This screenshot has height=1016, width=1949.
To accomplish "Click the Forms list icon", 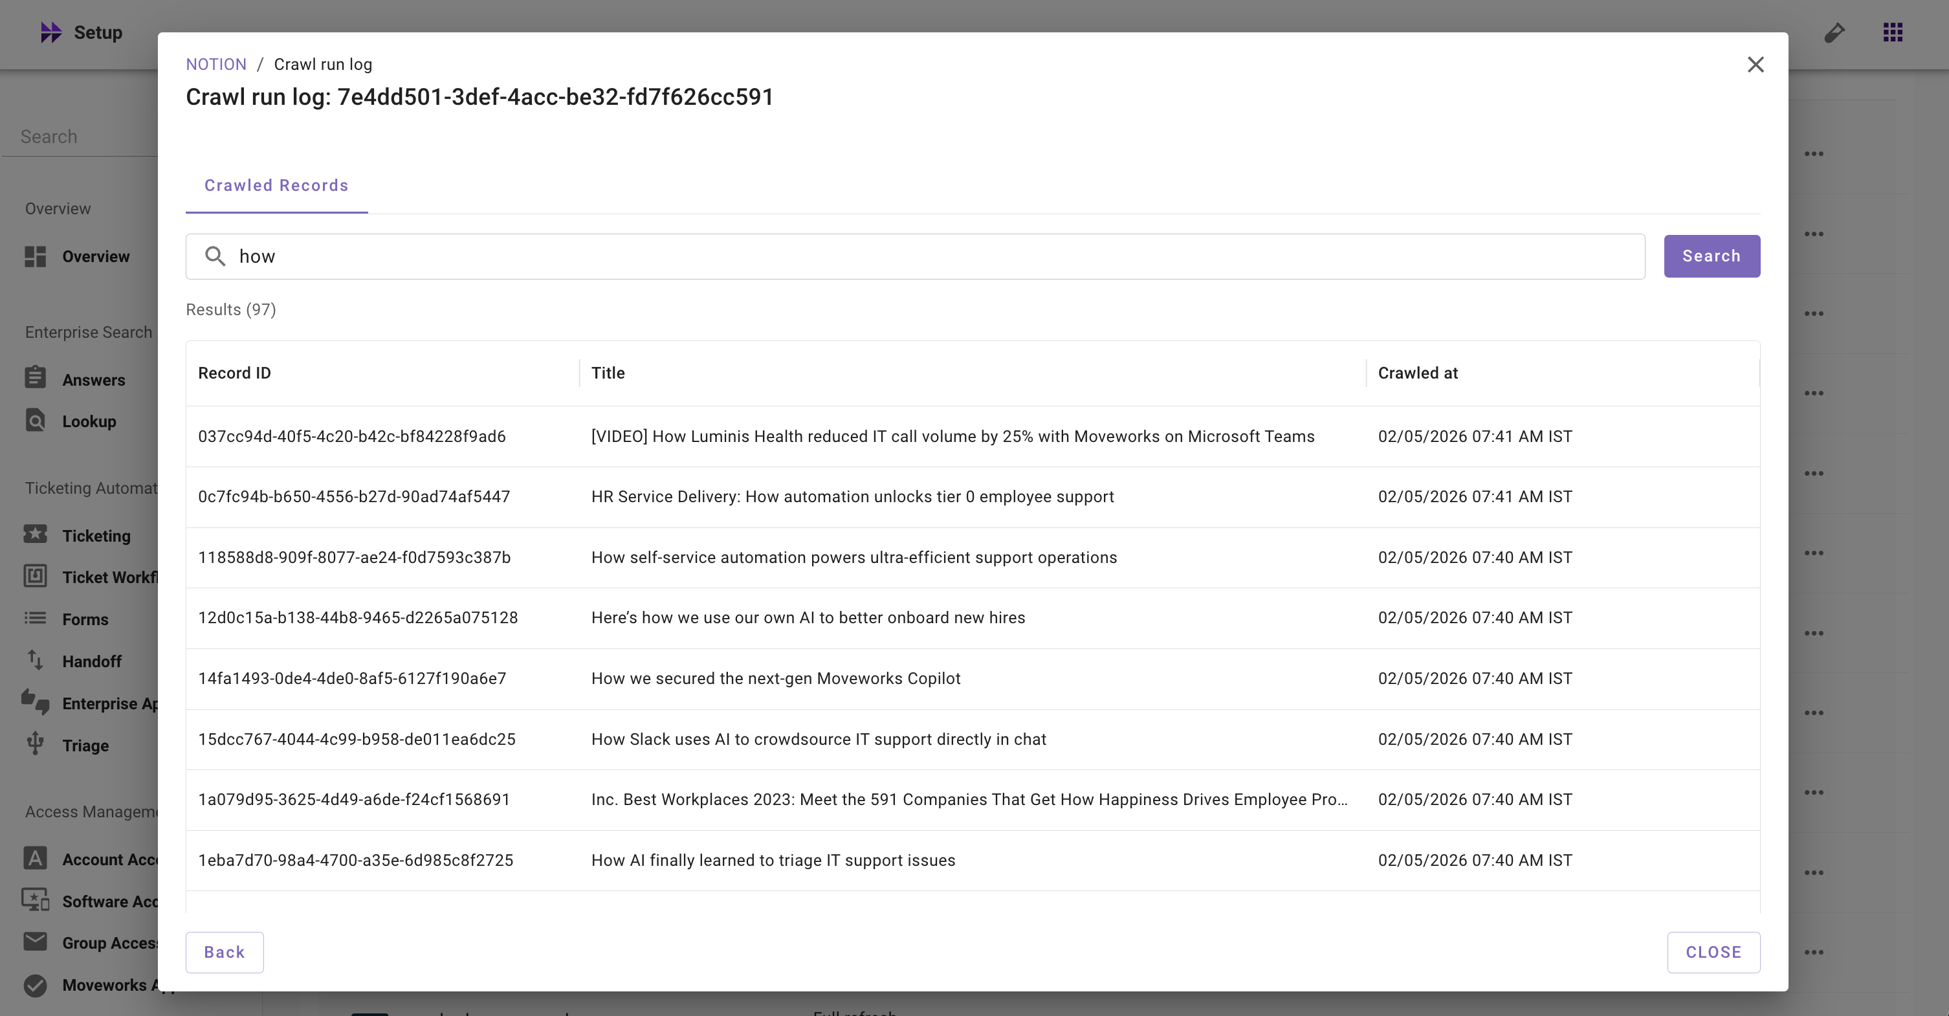I will (35, 618).
